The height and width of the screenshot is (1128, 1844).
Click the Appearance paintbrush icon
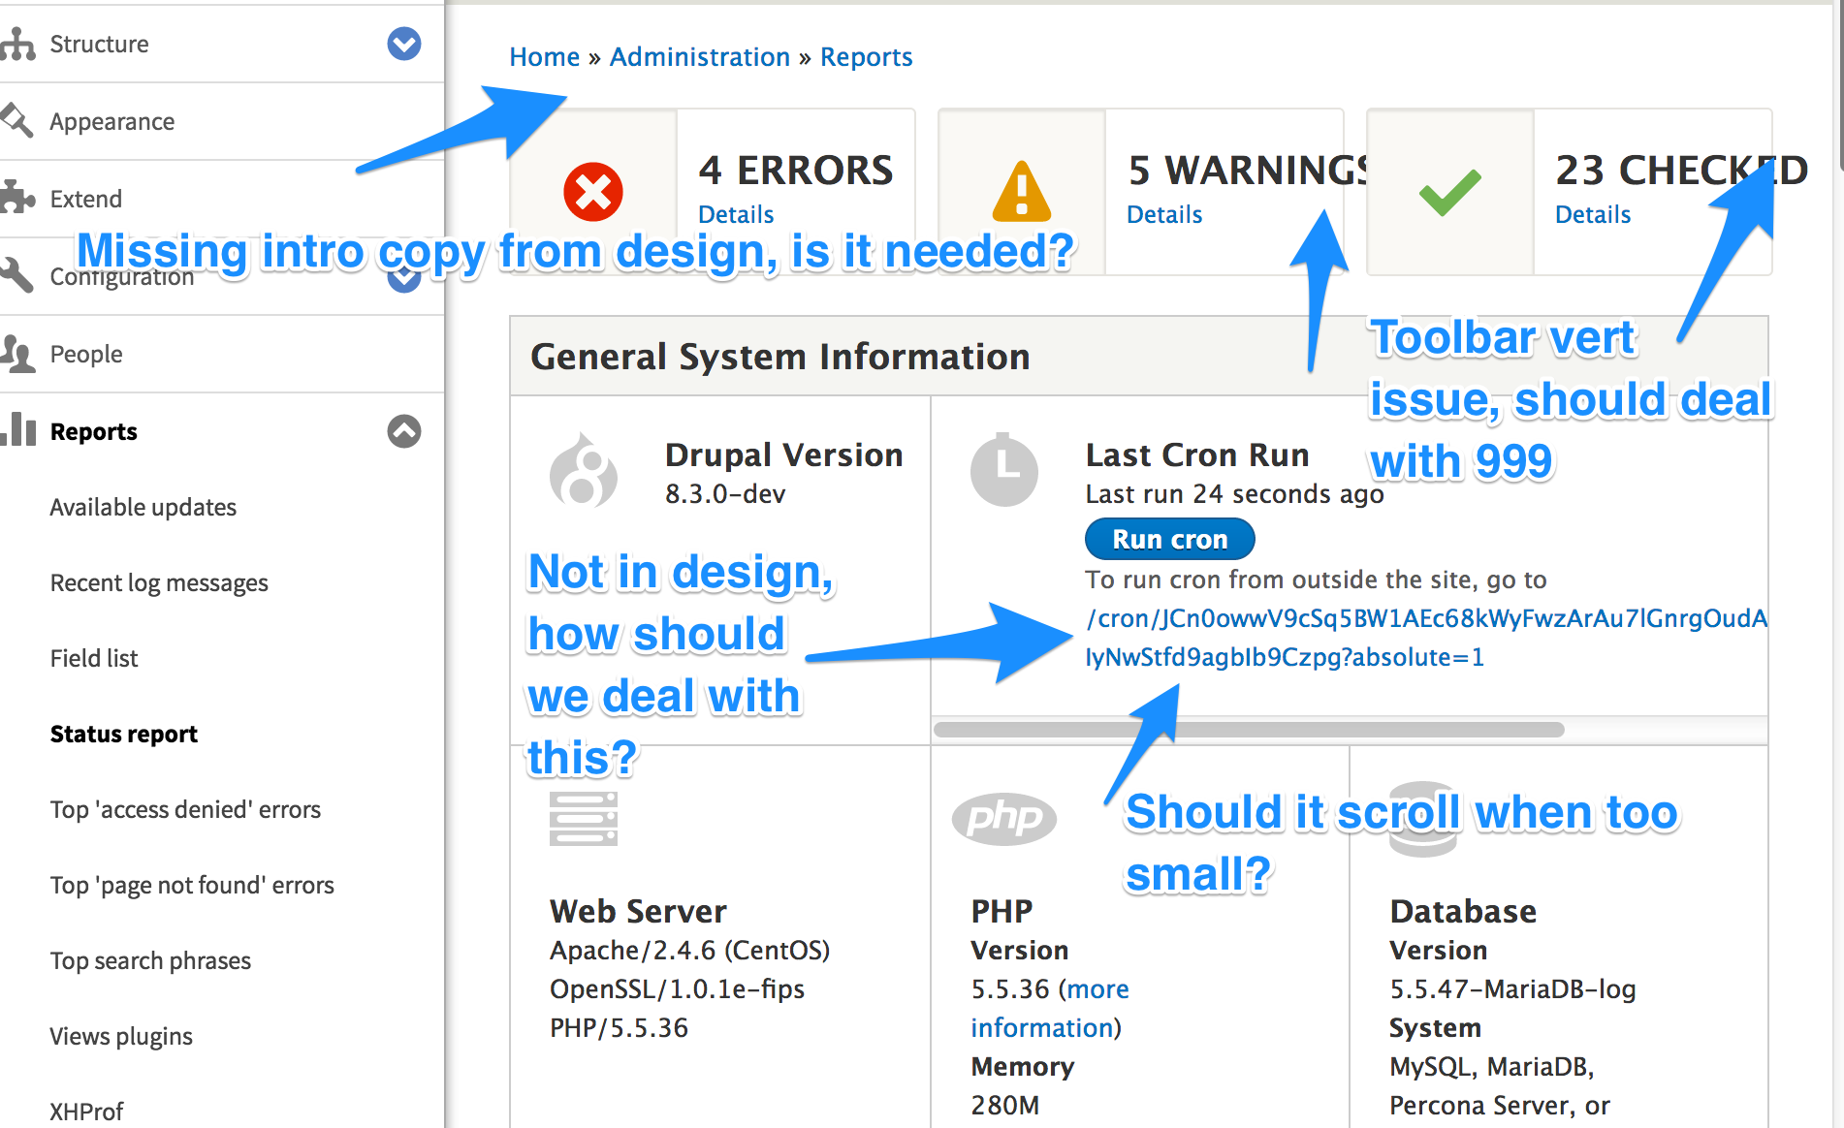16,121
